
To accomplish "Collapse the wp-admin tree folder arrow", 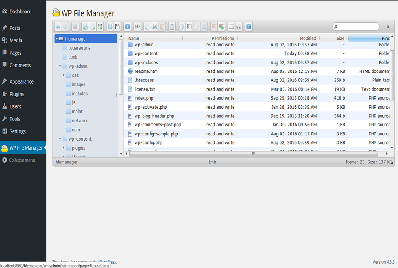I will pos(60,66).
